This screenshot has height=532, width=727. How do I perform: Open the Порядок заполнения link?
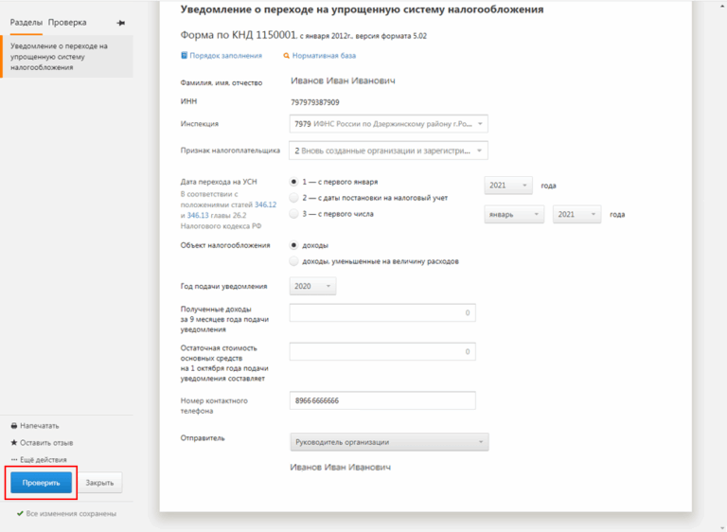(226, 56)
